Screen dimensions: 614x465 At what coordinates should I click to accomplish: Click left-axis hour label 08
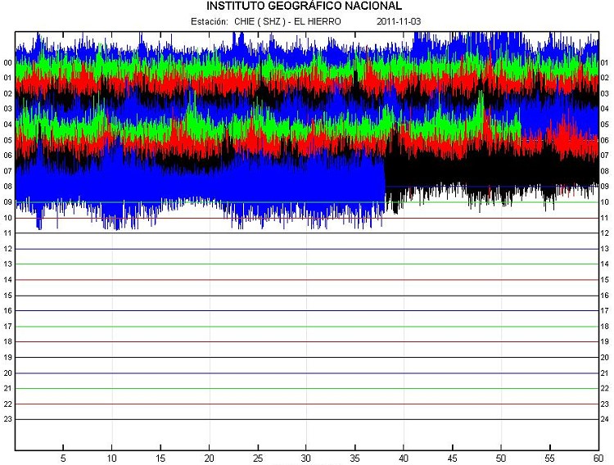click(x=7, y=187)
